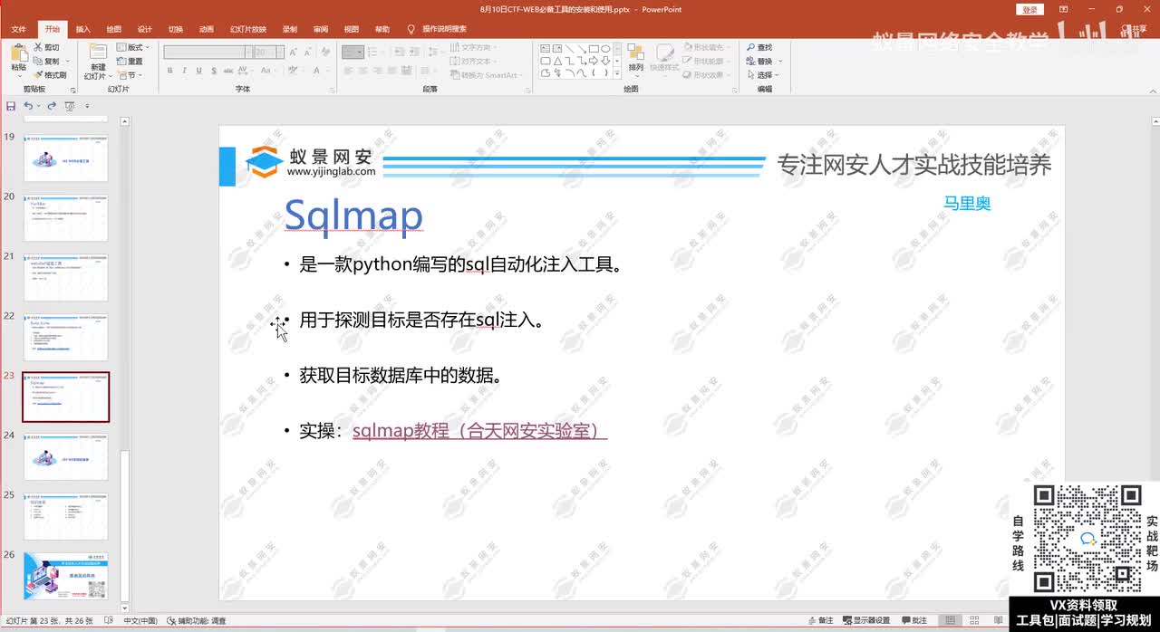
Task: Click the Sqlmap slide title
Action: click(353, 215)
